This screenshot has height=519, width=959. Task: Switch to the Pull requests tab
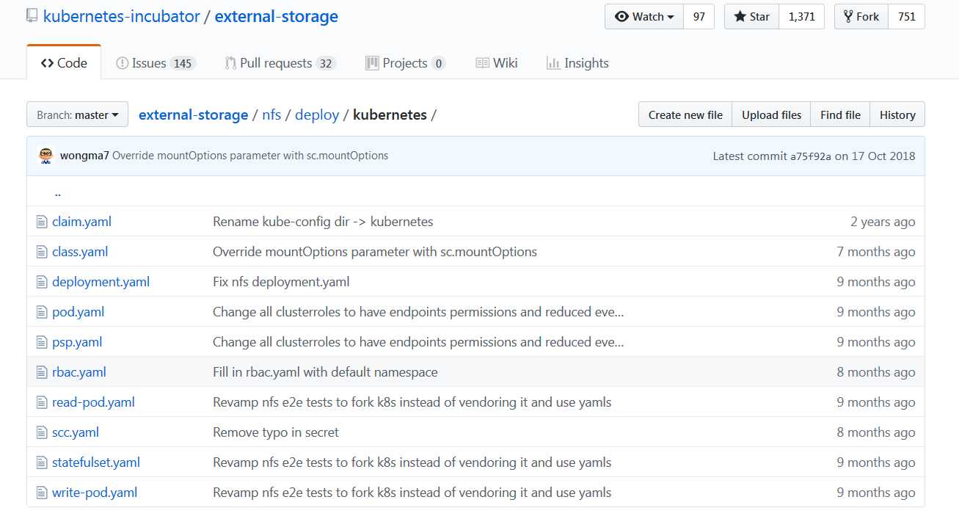pyautogui.click(x=280, y=63)
